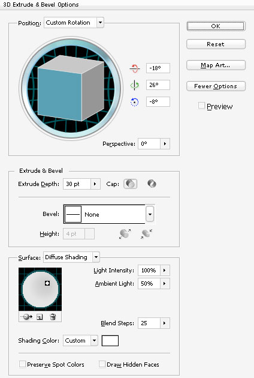Image resolution: width=254 pixels, height=378 pixels.
Task: Click the grey top face of the cube
Action: [x=71, y=64]
